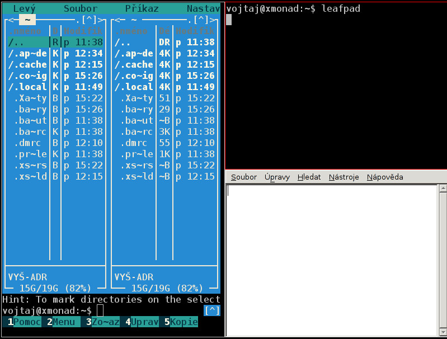Open Leafpad's Nástroje menu

pyautogui.click(x=344, y=177)
